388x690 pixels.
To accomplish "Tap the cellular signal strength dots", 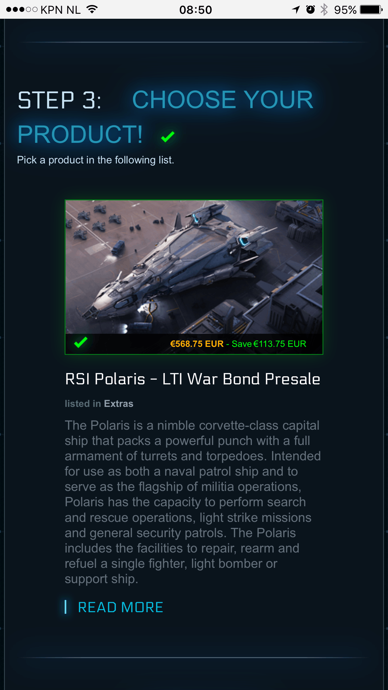I will tap(22, 9).
